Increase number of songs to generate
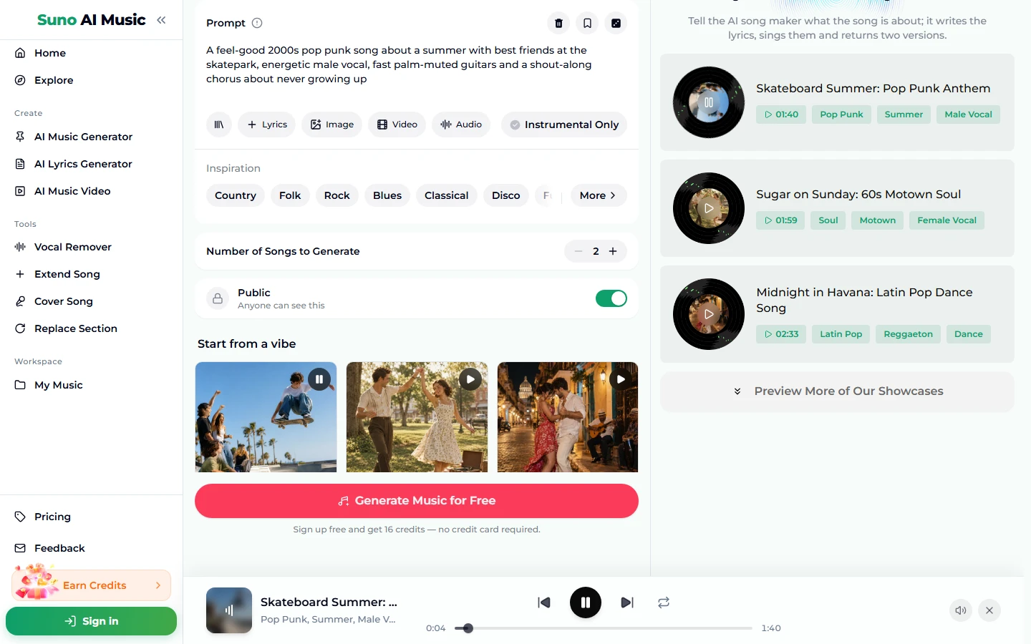1031x644 pixels. point(613,251)
